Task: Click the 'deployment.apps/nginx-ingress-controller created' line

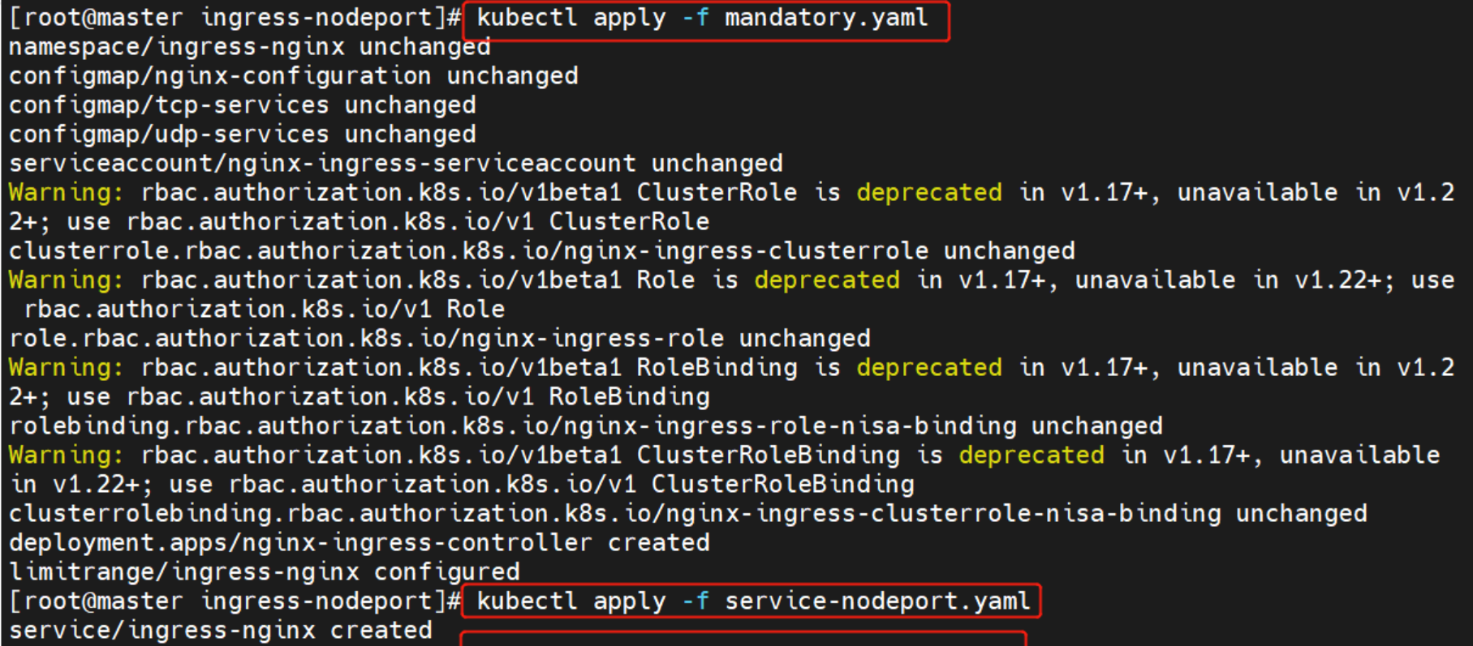Action: (x=359, y=543)
